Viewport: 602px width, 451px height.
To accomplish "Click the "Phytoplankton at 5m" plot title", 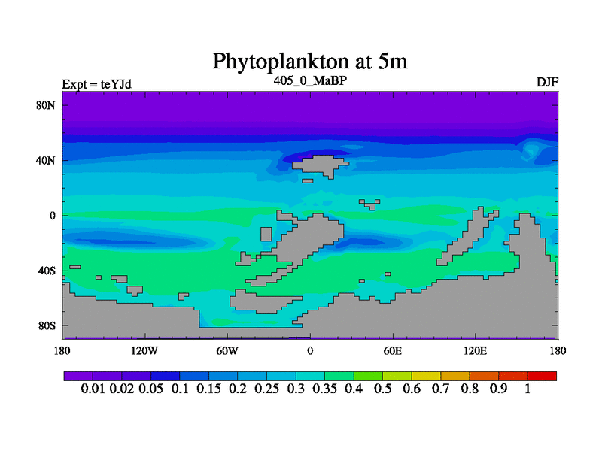I will 309,60.
